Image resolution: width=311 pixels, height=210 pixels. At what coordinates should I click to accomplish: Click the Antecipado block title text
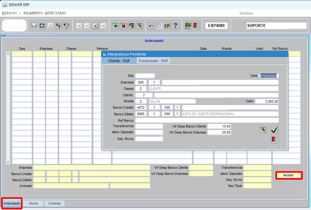click(x=154, y=41)
